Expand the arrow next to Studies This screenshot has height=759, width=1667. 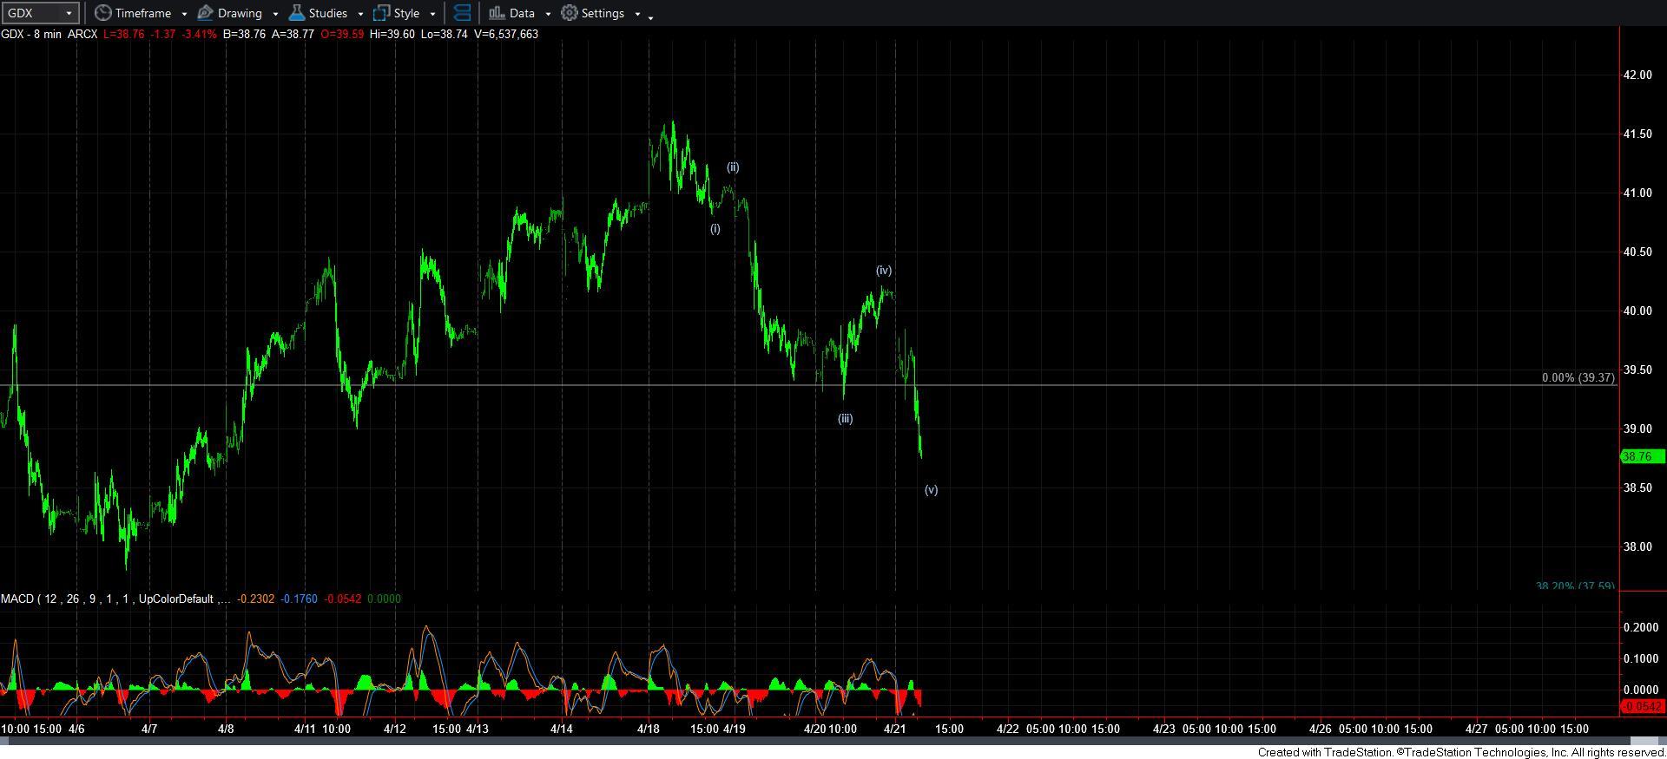[x=360, y=14]
